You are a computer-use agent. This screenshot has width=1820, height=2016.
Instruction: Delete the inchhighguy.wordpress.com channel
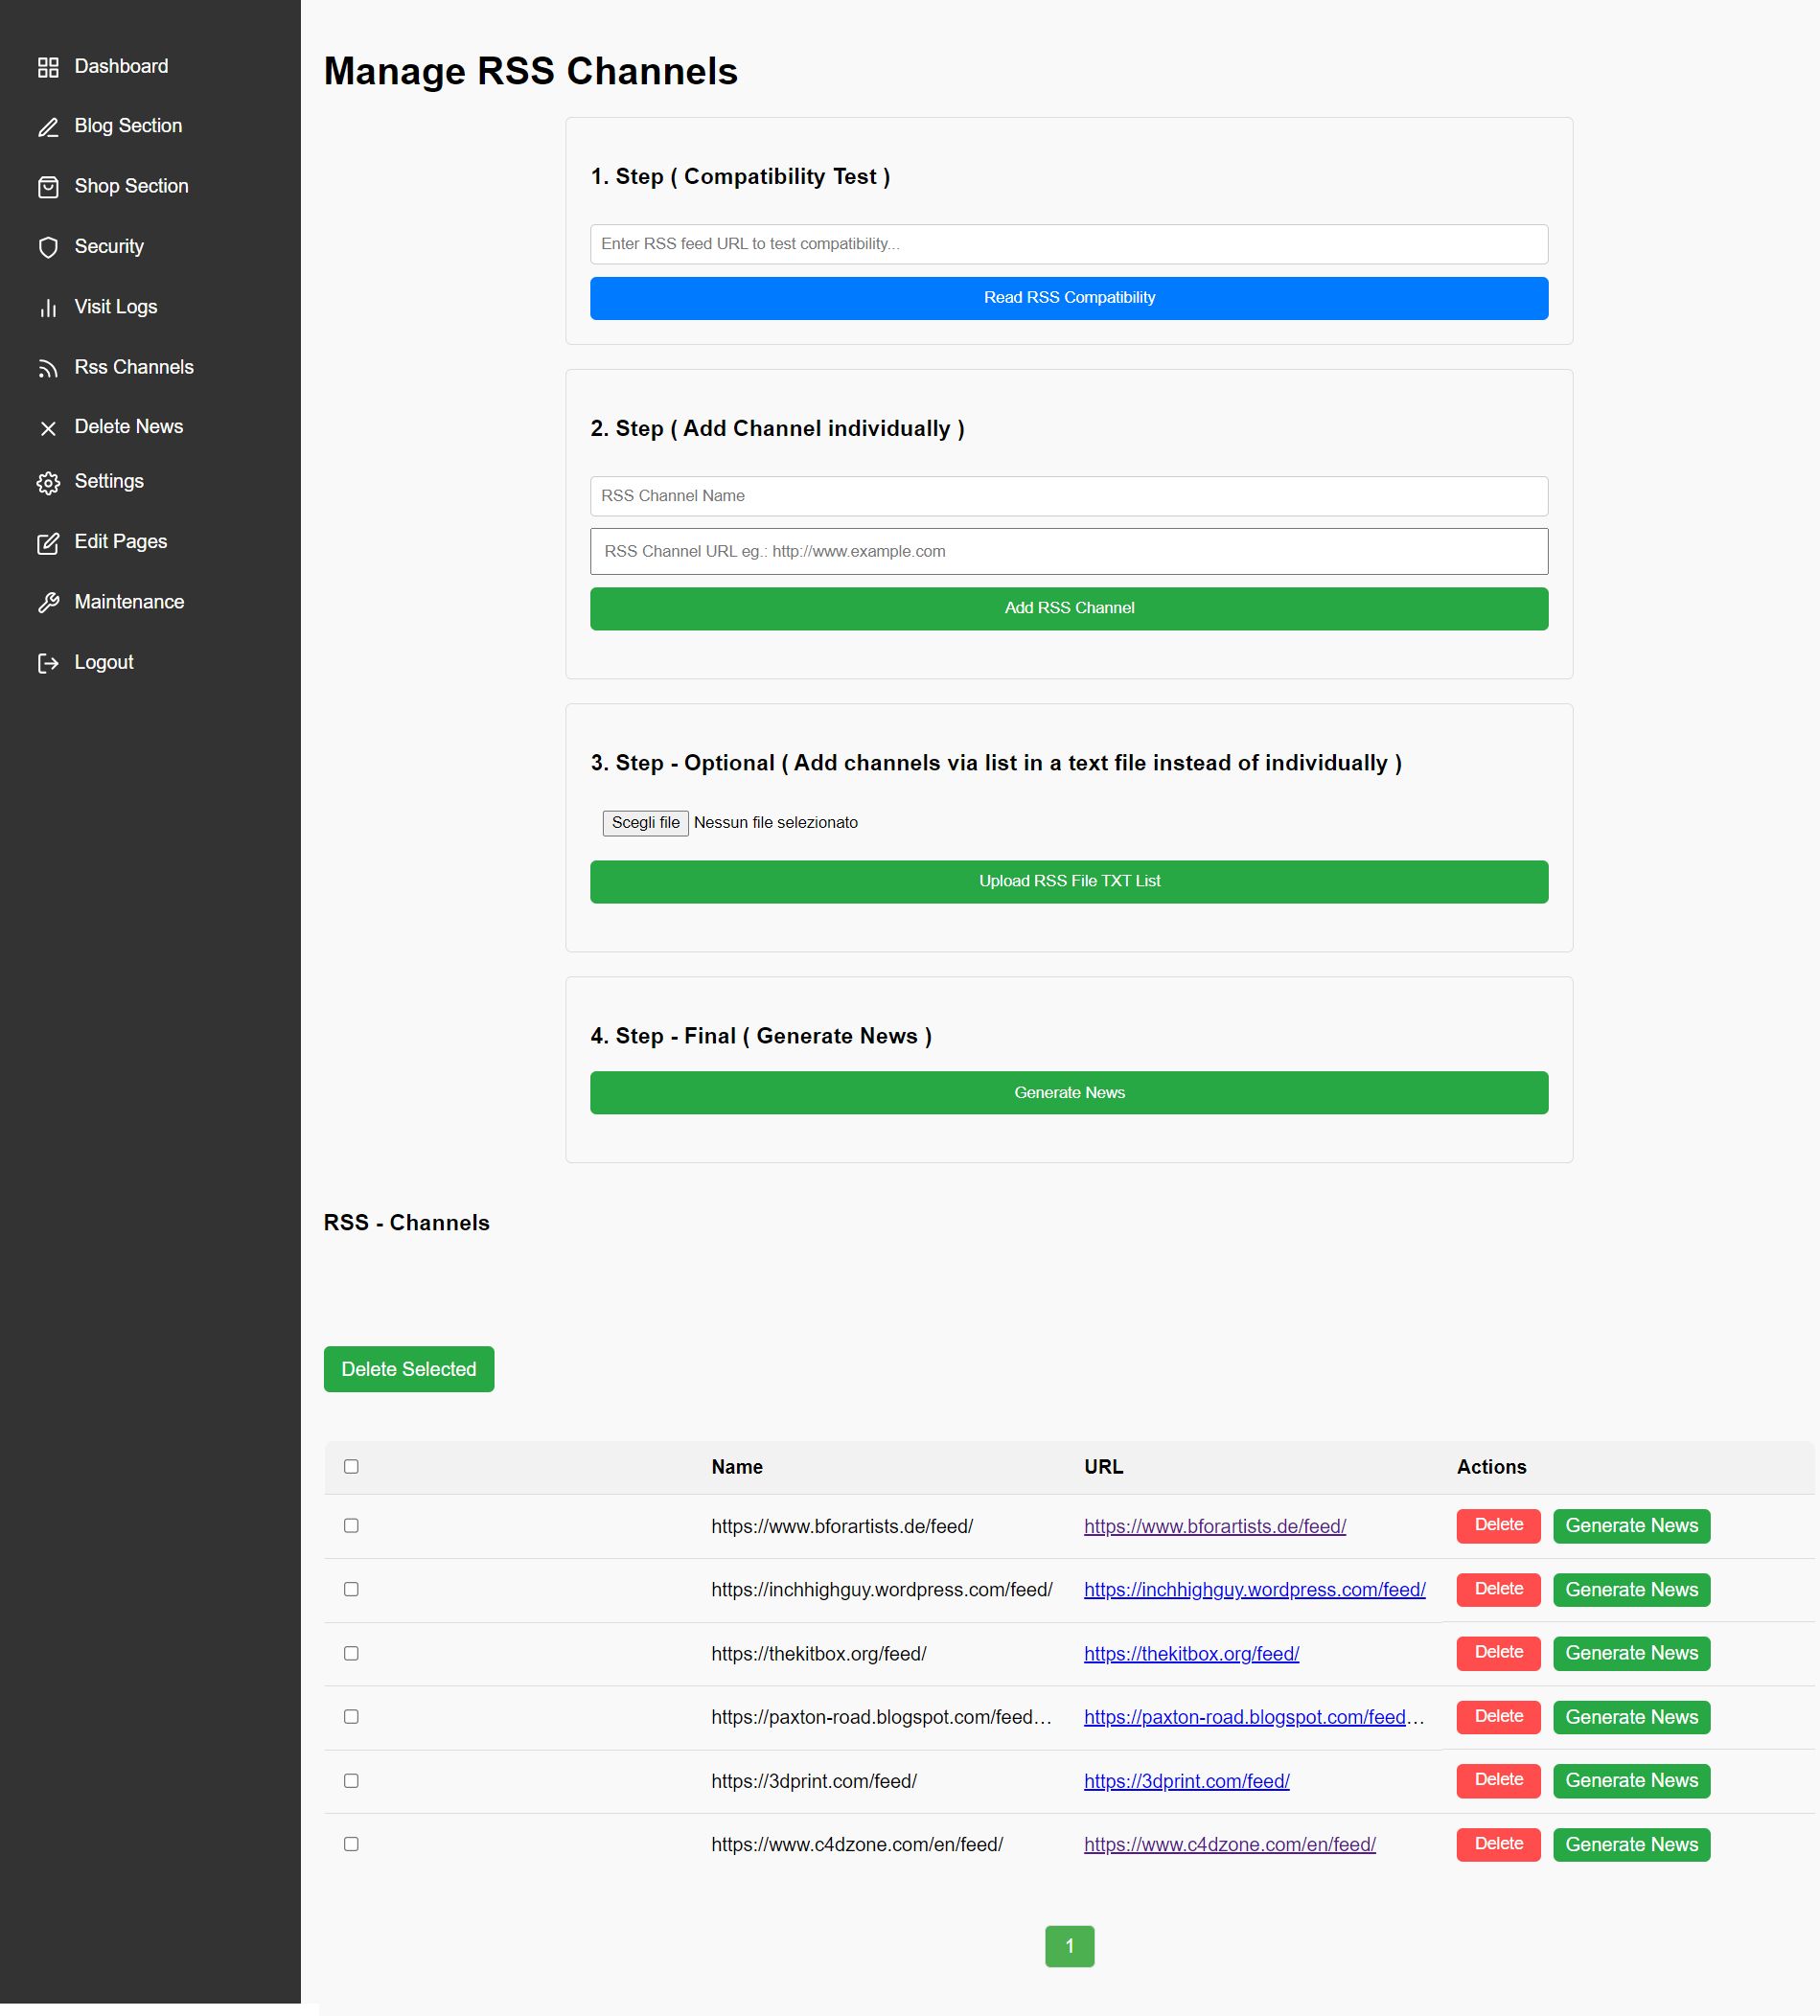[1498, 1590]
